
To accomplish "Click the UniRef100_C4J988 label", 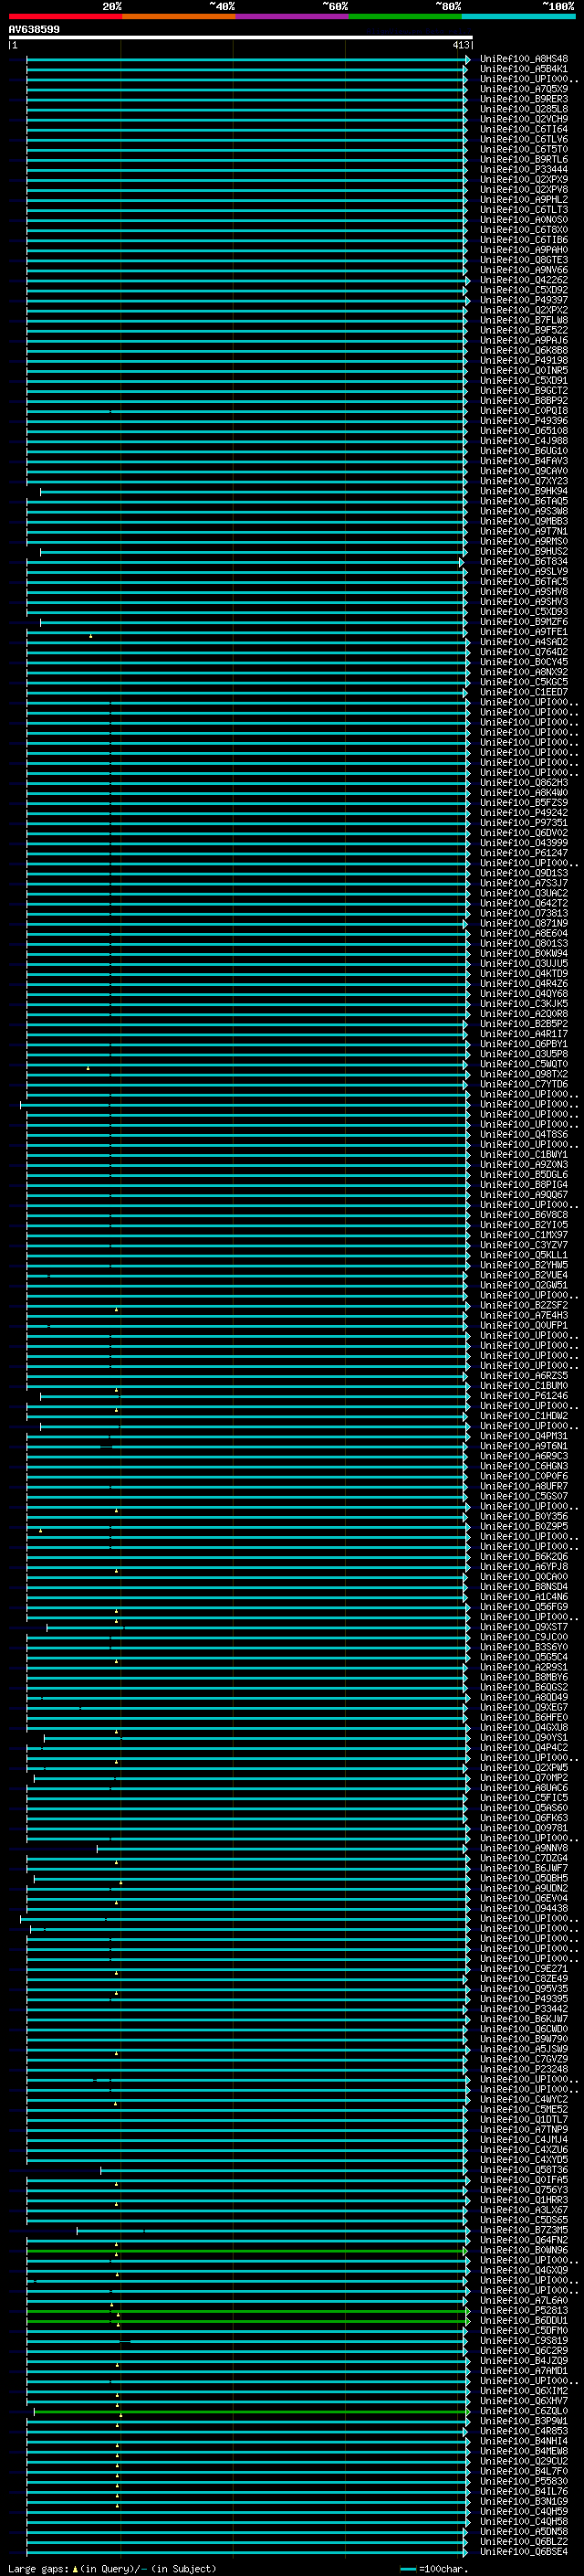I will click(x=523, y=441).
